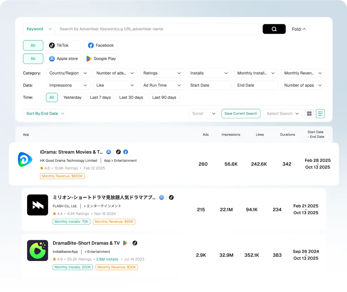Click the black FLASH Co. app logo
The width and height of the screenshot is (347, 292).
(x=38, y=205)
